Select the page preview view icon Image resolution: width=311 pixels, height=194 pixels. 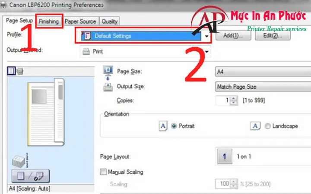(x=11, y=71)
